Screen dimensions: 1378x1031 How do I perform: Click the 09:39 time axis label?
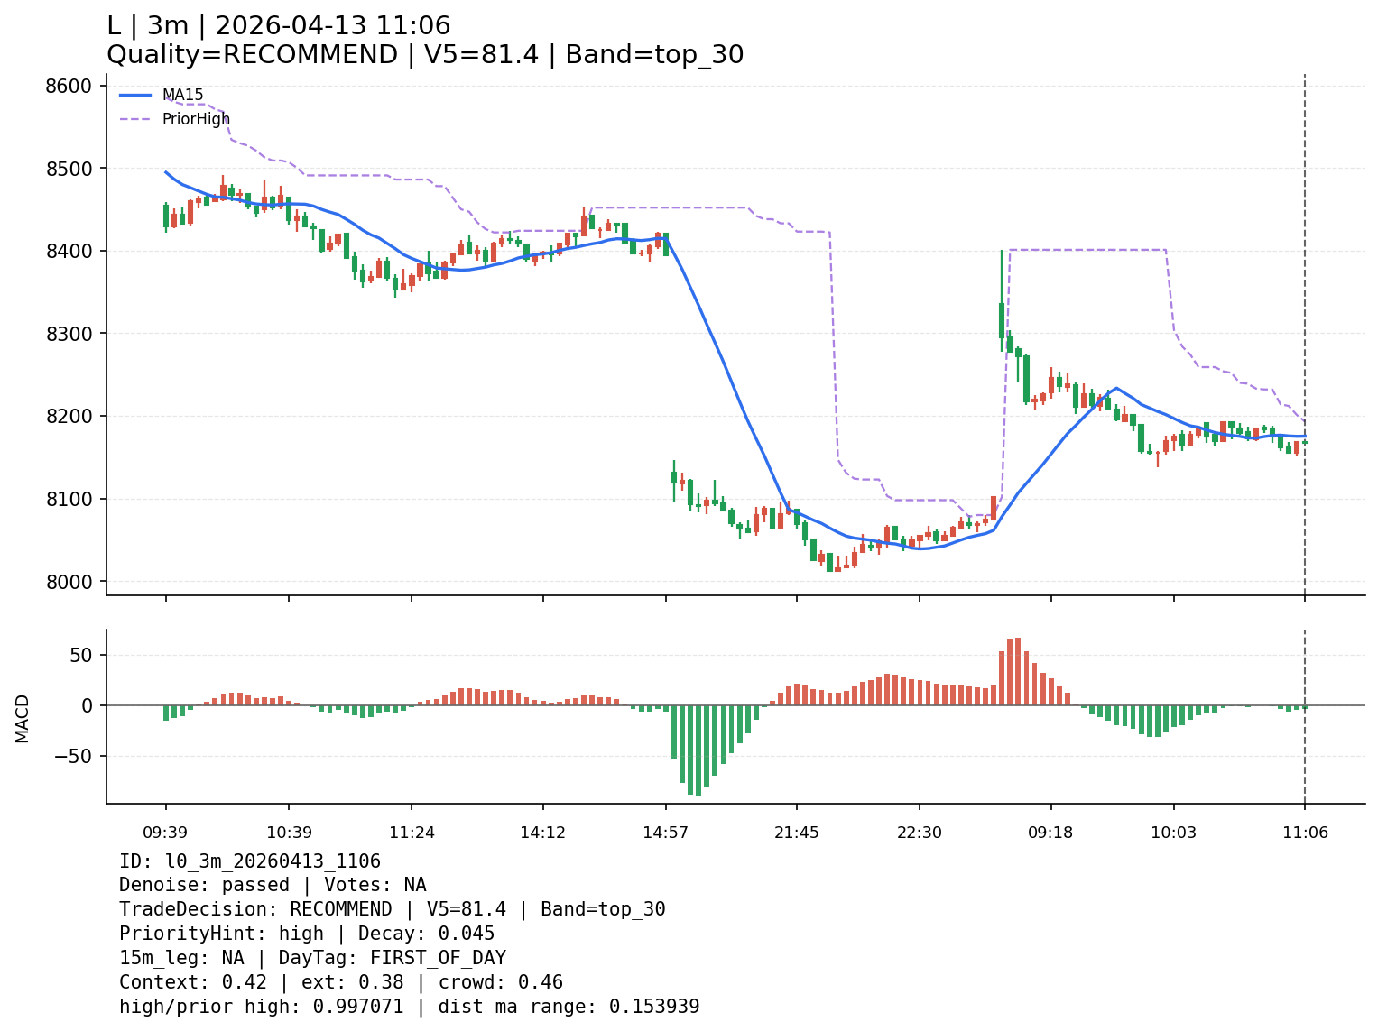click(x=165, y=833)
